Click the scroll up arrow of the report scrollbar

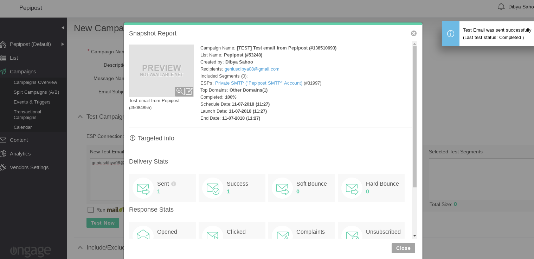pyautogui.click(x=415, y=44)
